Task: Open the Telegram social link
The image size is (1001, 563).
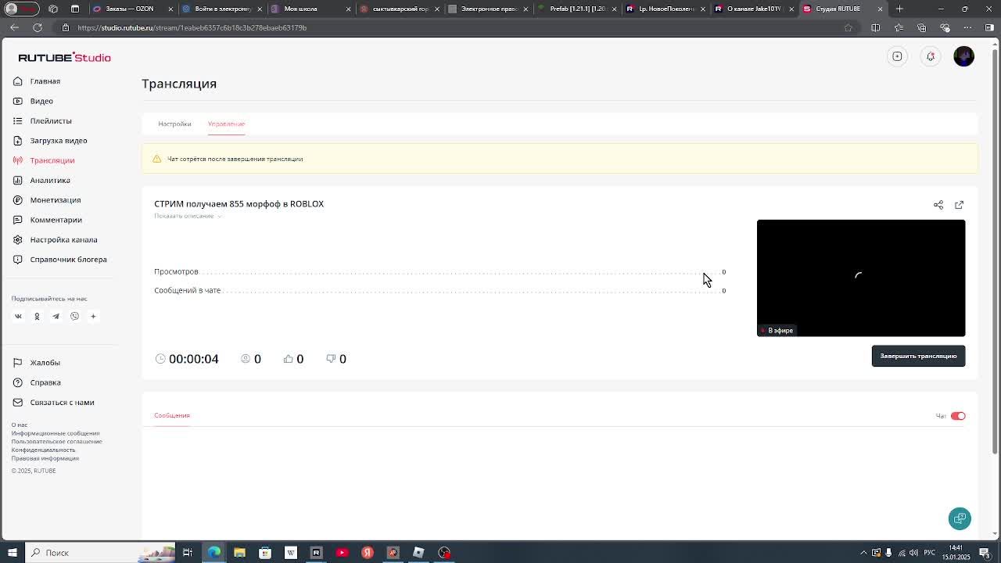Action: tap(56, 317)
